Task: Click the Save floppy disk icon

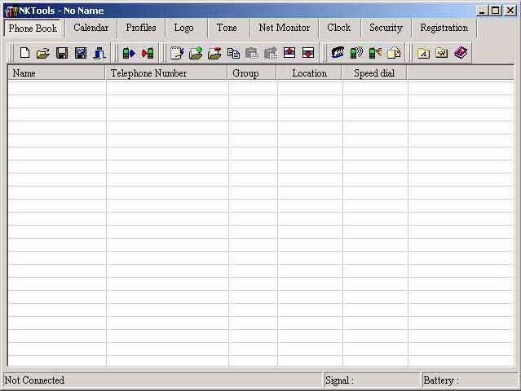Action: click(62, 53)
